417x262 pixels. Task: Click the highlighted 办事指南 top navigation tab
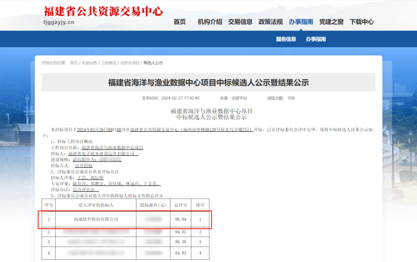(x=301, y=22)
